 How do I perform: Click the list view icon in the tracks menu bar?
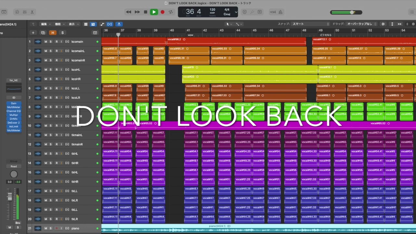93,24
